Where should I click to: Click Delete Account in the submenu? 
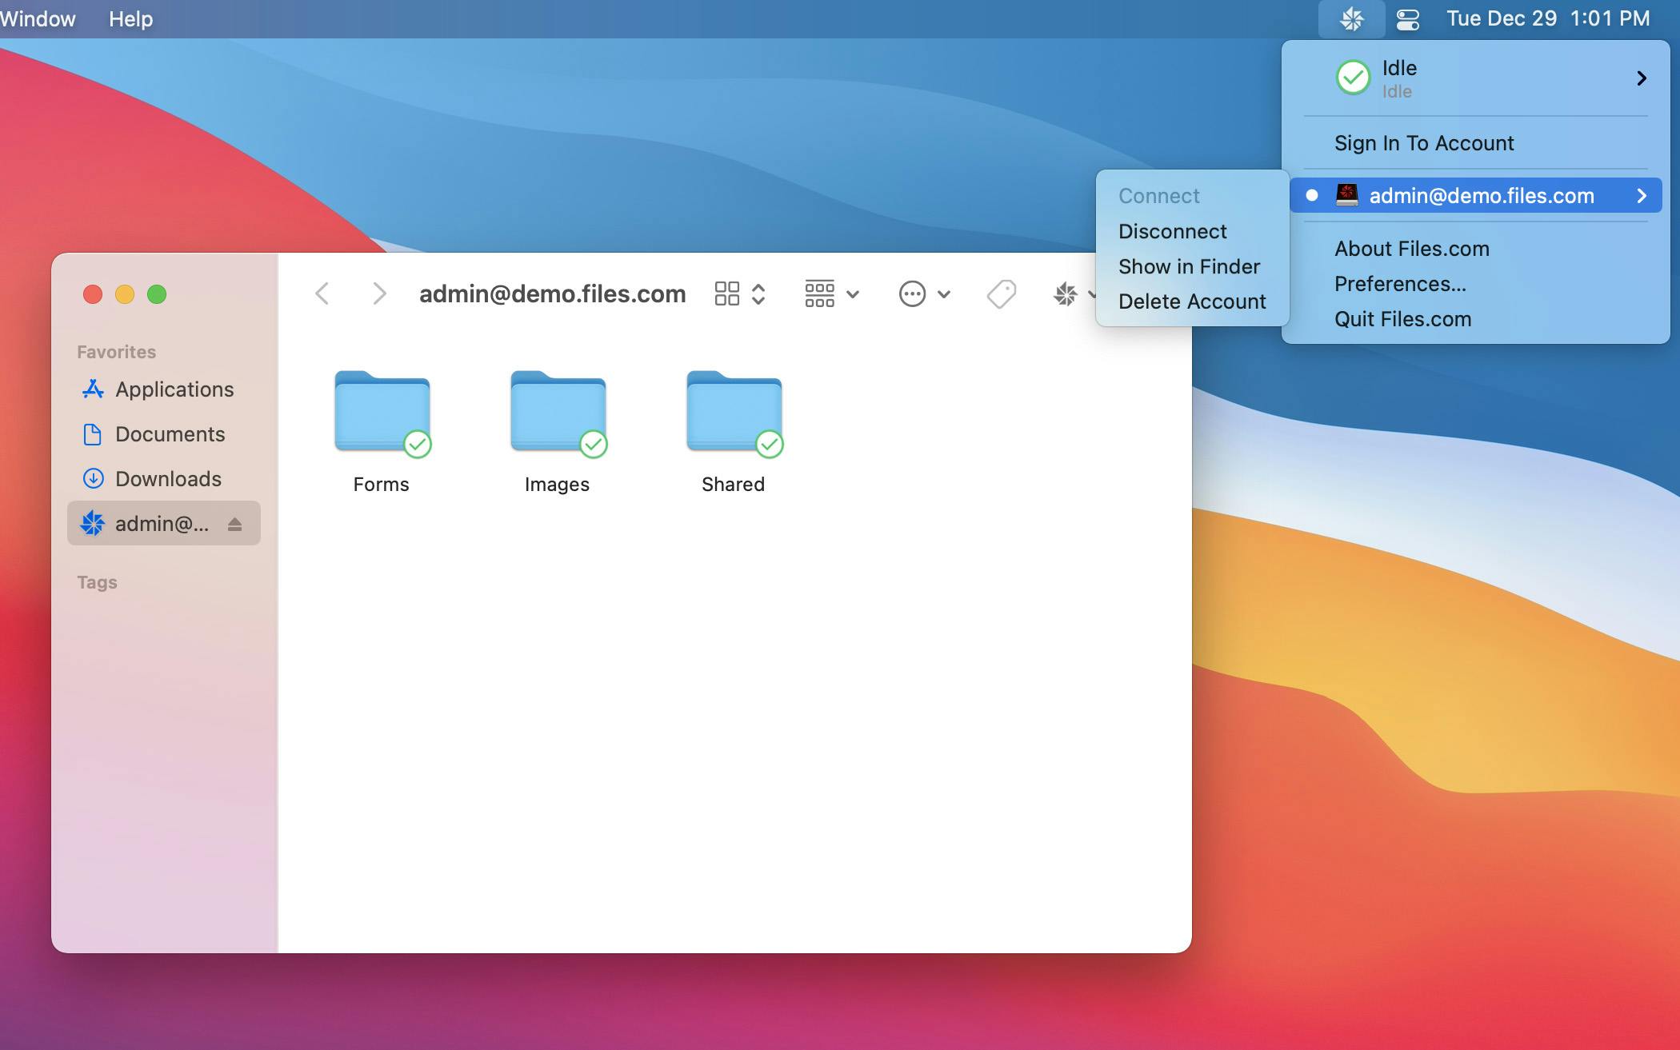1192,301
